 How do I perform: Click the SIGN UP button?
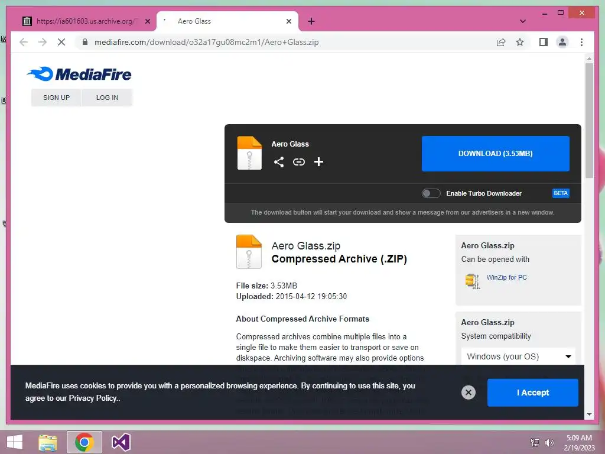point(56,98)
